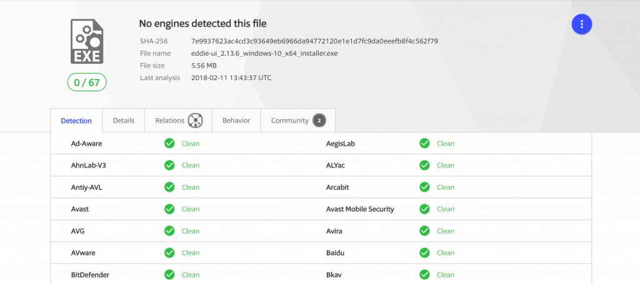Click the Last analysis field label
The image size is (640, 283).
(160, 77)
